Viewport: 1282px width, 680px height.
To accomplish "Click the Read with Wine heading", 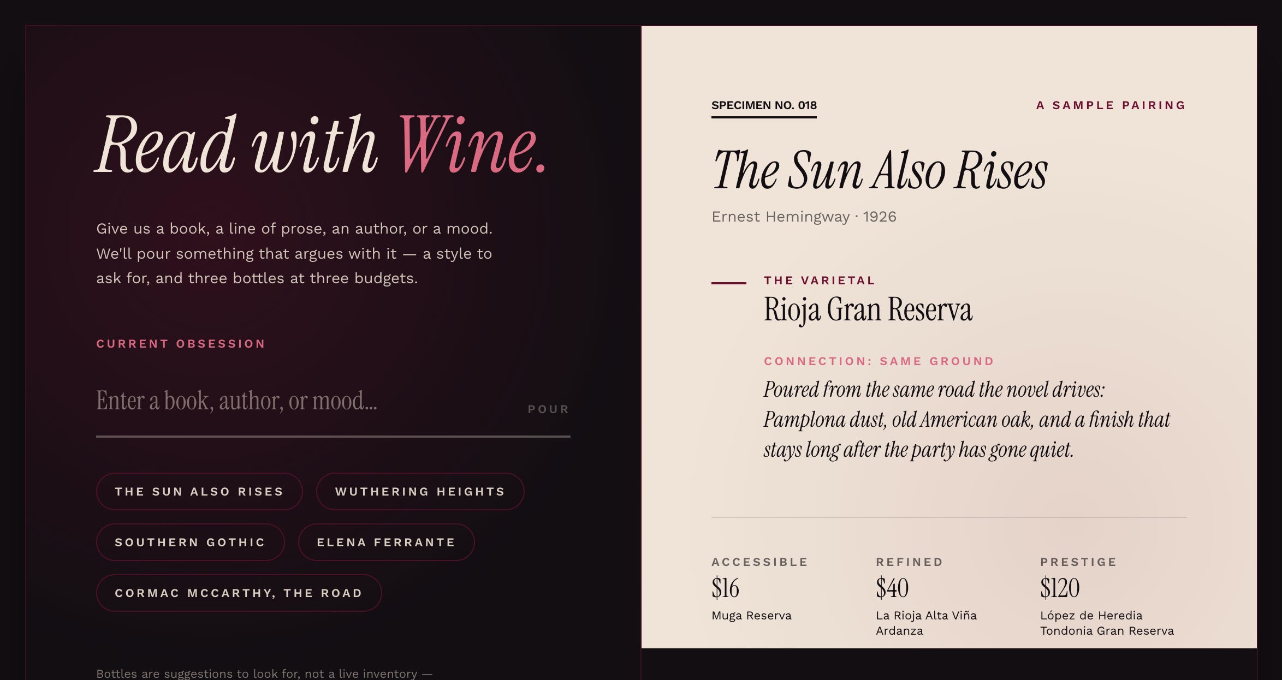I will coord(321,145).
